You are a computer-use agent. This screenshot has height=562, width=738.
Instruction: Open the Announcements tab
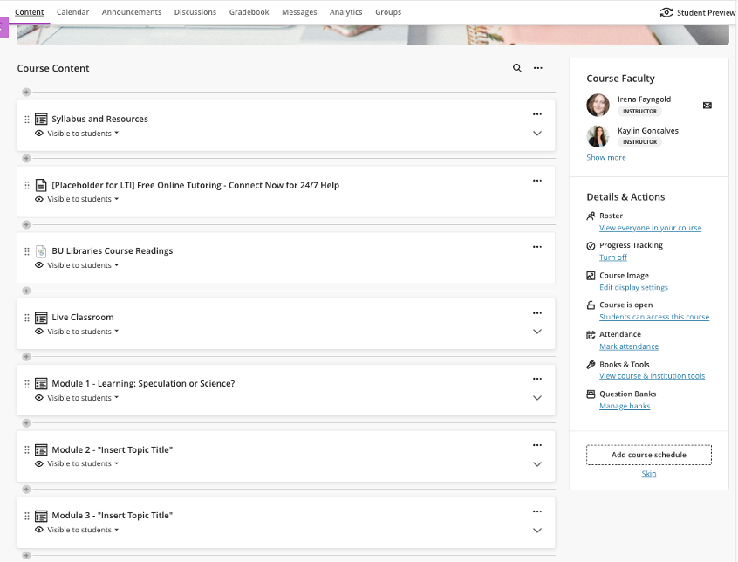point(131,12)
